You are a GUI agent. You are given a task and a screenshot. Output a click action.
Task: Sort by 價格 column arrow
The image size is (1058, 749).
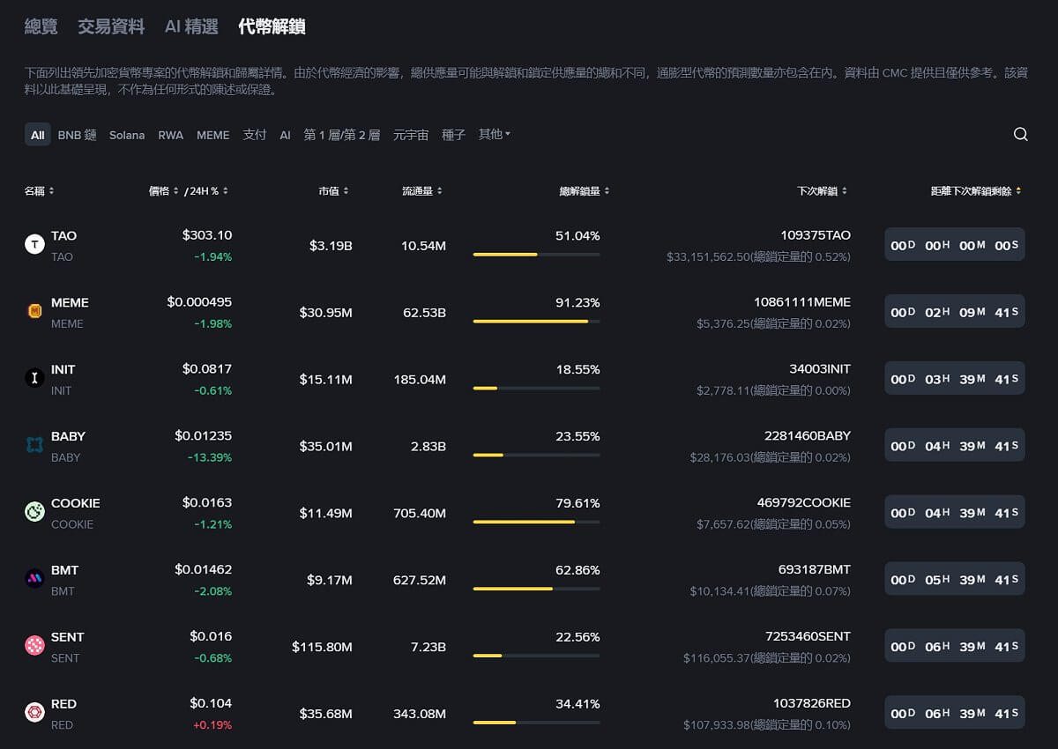pos(176,191)
